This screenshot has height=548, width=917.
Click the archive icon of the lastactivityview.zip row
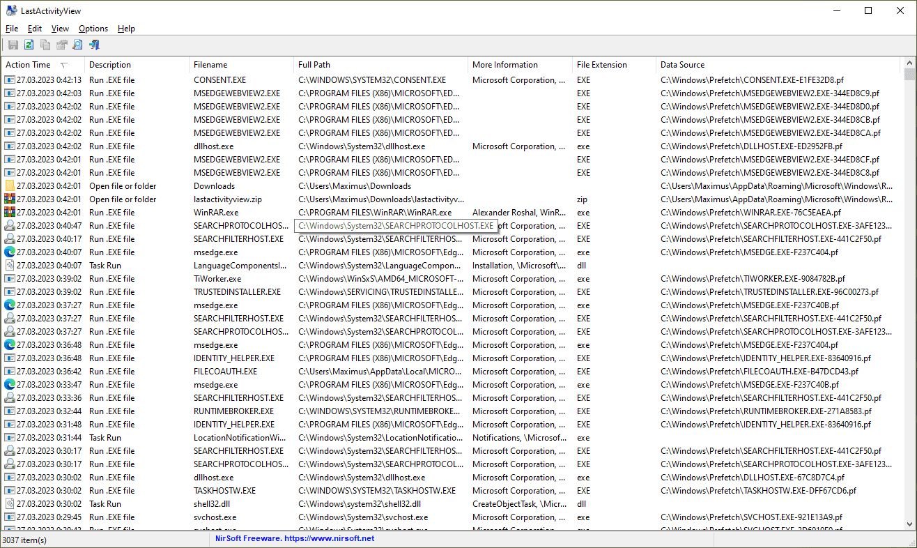coord(10,199)
